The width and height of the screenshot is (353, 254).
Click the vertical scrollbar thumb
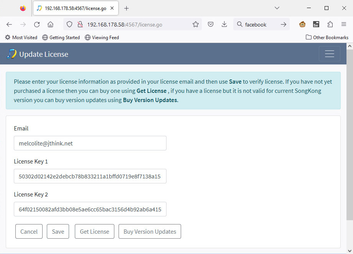point(350,135)
